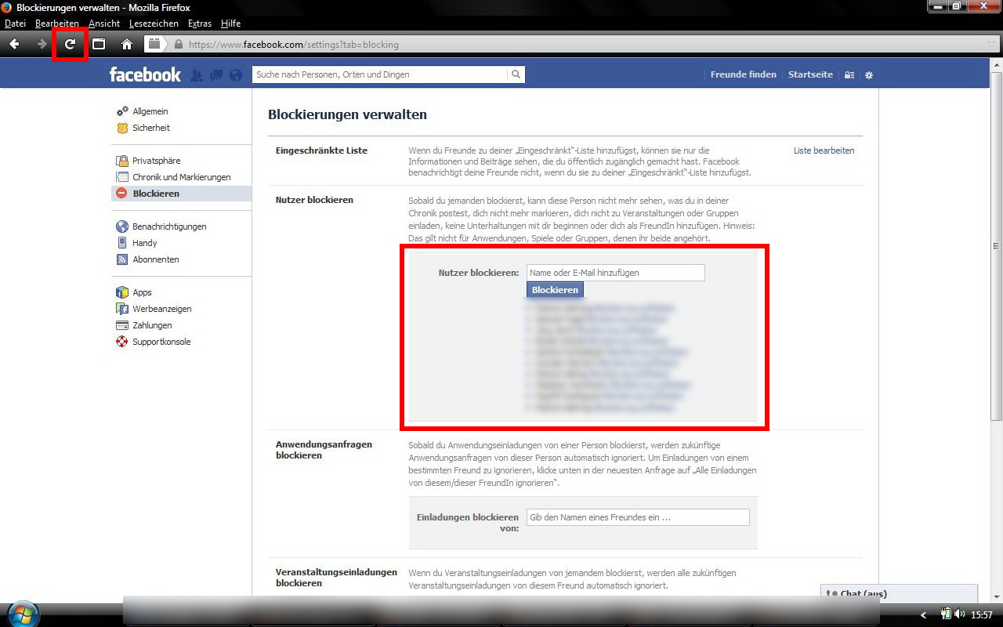The height and width of the screenshot is (627, 1003).
Task: Click the RSS icon beside Abonnenten
Action: coord(122,259)
